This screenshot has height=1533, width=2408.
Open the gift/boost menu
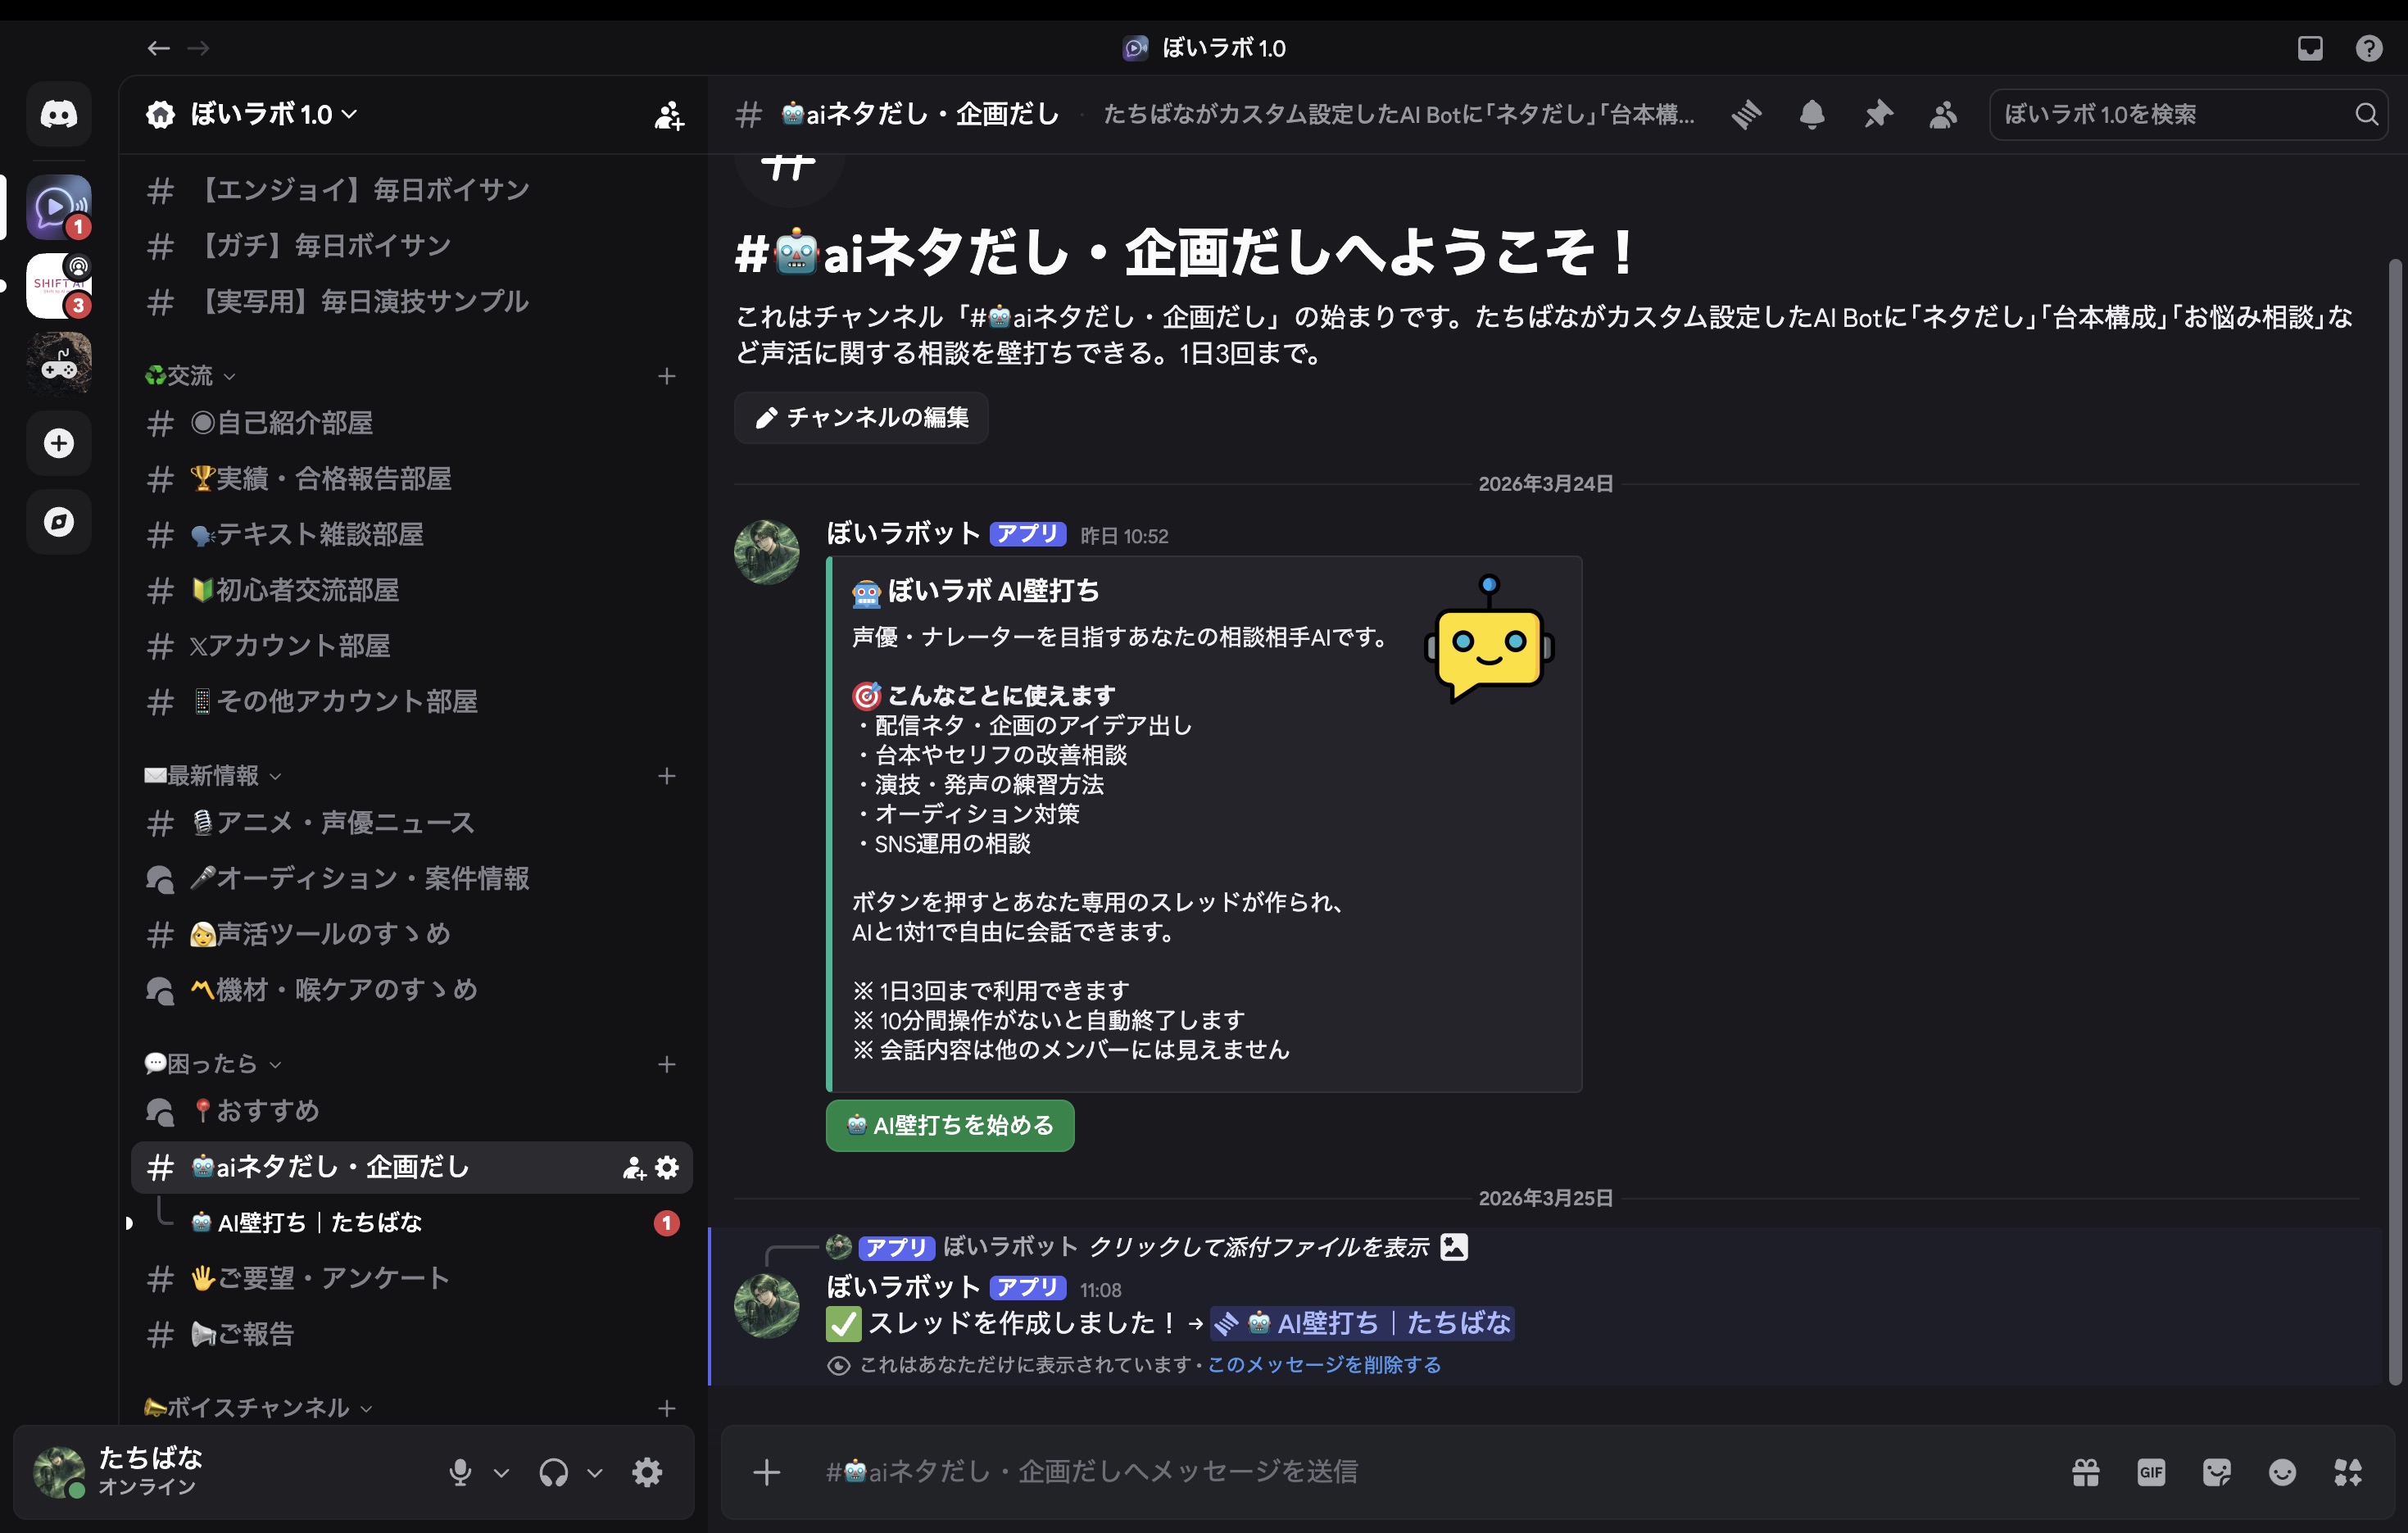click(2084, 1471)
